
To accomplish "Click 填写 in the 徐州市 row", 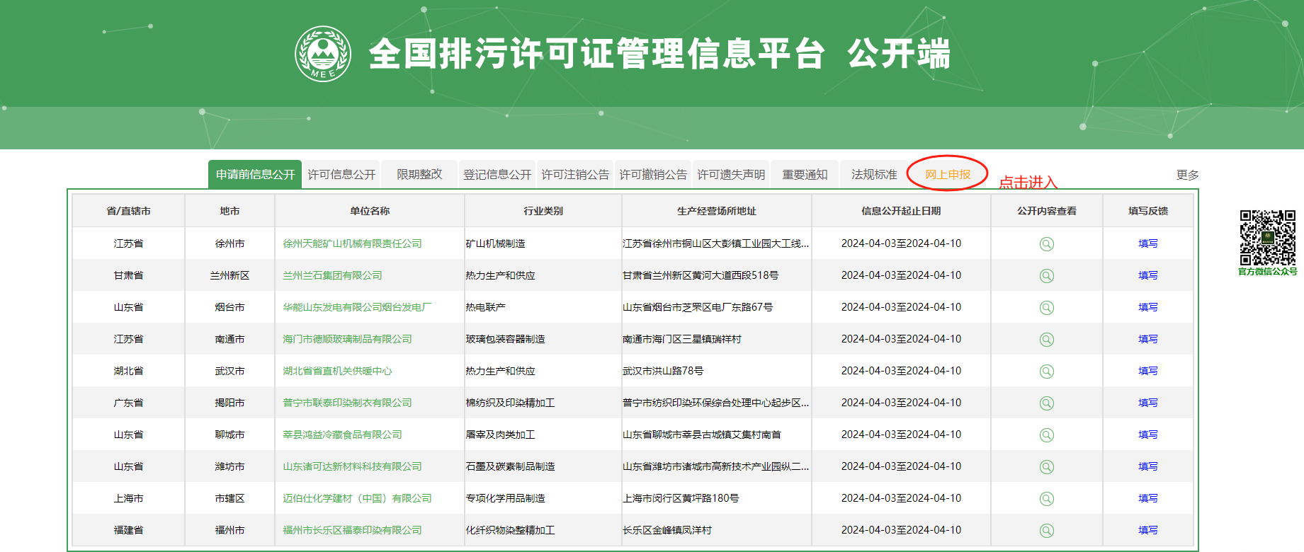I will pos(1147,243).
